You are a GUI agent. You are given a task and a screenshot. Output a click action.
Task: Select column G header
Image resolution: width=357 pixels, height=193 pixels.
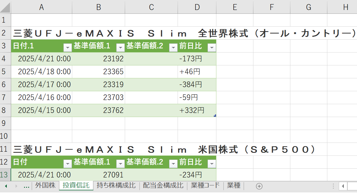pyautogui.click(x=309, y=7)
